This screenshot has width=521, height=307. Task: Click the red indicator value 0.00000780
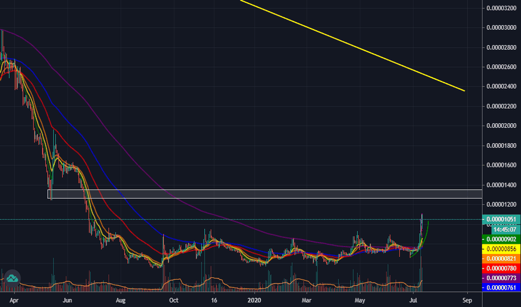pos(501,268)
